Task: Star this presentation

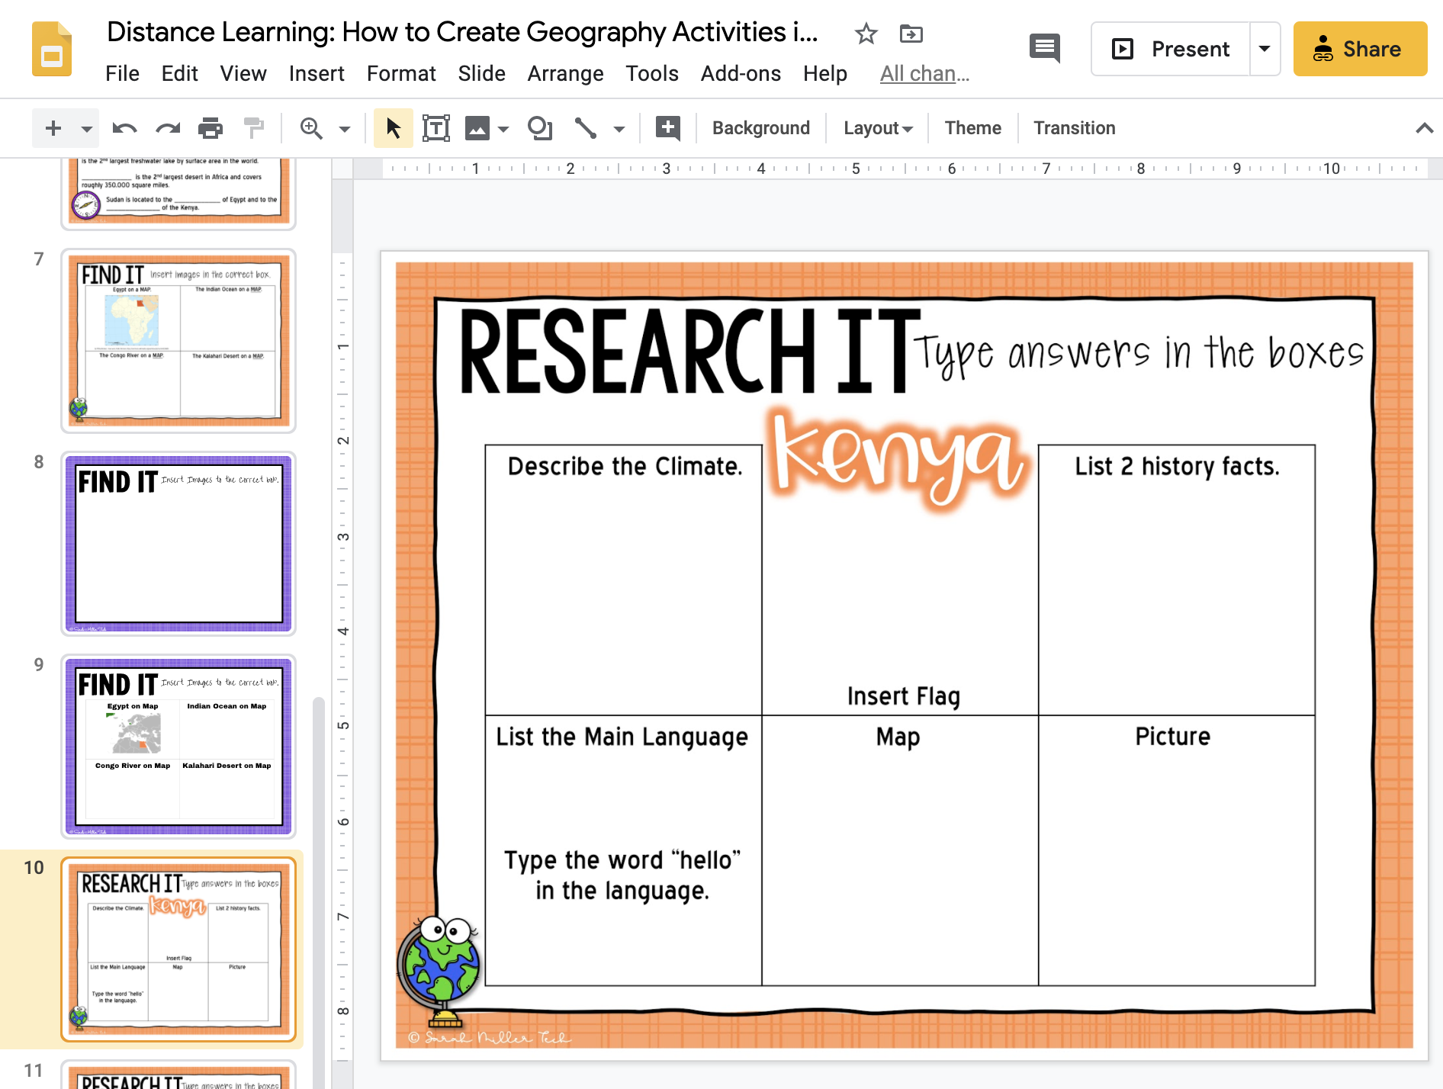Action: (x=866, y=34)
